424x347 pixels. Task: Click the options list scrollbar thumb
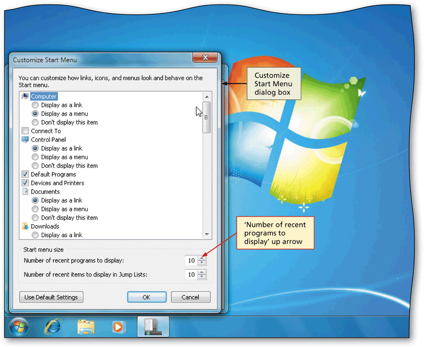207,117
